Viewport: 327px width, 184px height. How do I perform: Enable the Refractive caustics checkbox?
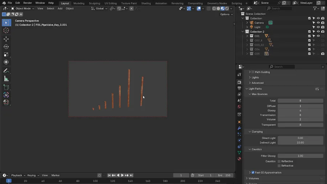tap(279, 166)
